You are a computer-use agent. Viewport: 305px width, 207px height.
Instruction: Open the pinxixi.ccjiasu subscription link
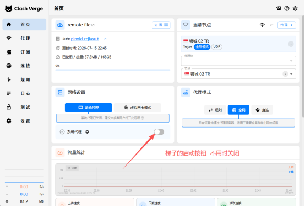[86, 39]
